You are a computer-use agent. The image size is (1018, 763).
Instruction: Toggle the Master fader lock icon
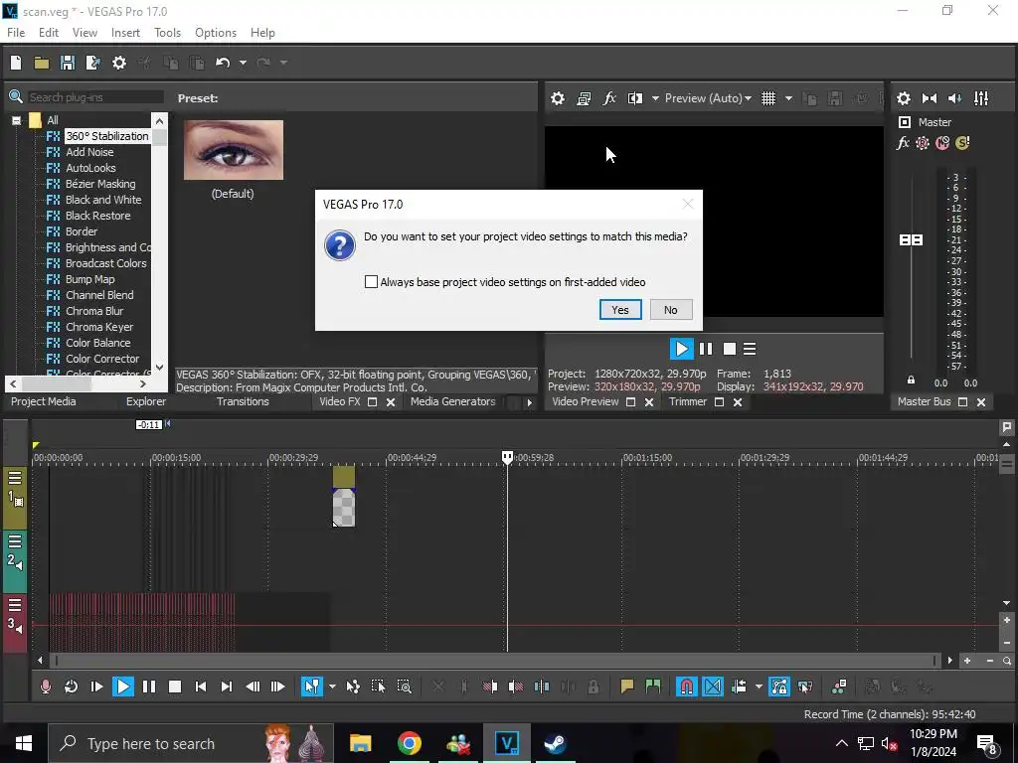(x=911, y=381)
